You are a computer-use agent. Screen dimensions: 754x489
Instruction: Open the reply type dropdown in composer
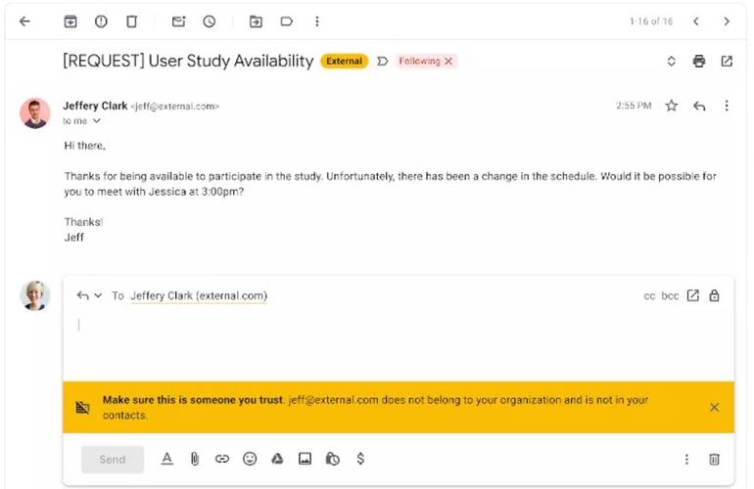98,295
